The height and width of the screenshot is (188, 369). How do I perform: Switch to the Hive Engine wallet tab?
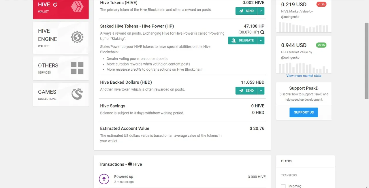pyautogui.click(x=61, y=37)
